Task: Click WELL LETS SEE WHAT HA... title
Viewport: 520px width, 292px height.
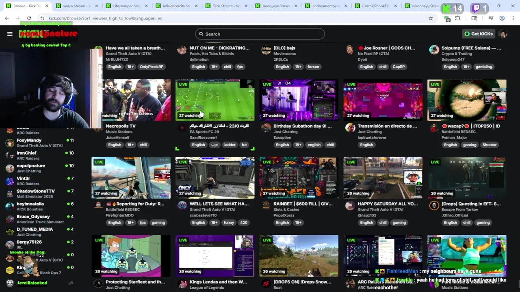Action: click(x=219, y=204)
